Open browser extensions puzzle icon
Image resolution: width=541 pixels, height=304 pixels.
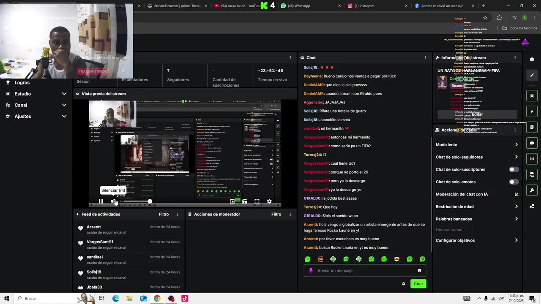click(x=500, y=18)
